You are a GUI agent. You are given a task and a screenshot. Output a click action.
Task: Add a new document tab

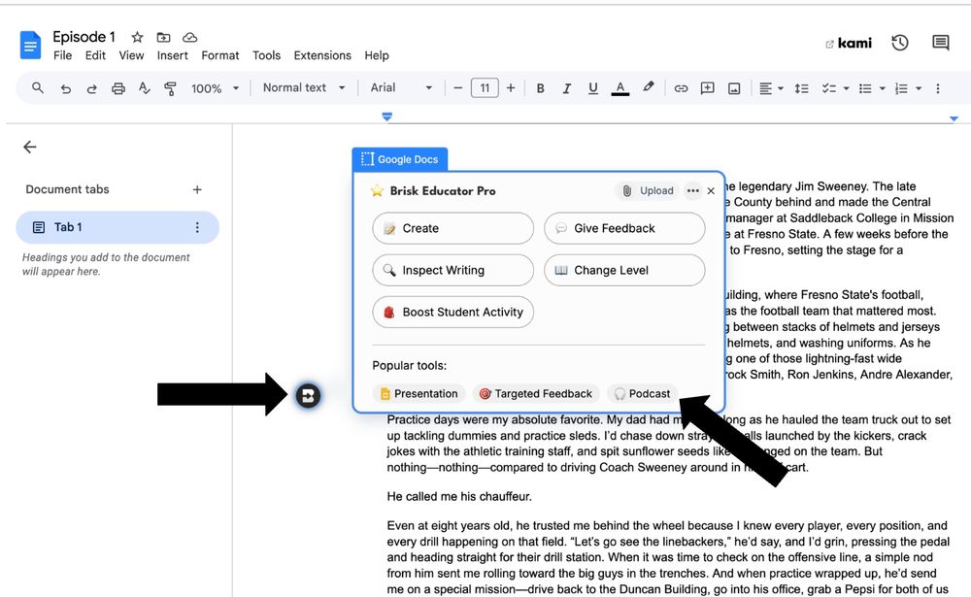click(x=197, y=189)
